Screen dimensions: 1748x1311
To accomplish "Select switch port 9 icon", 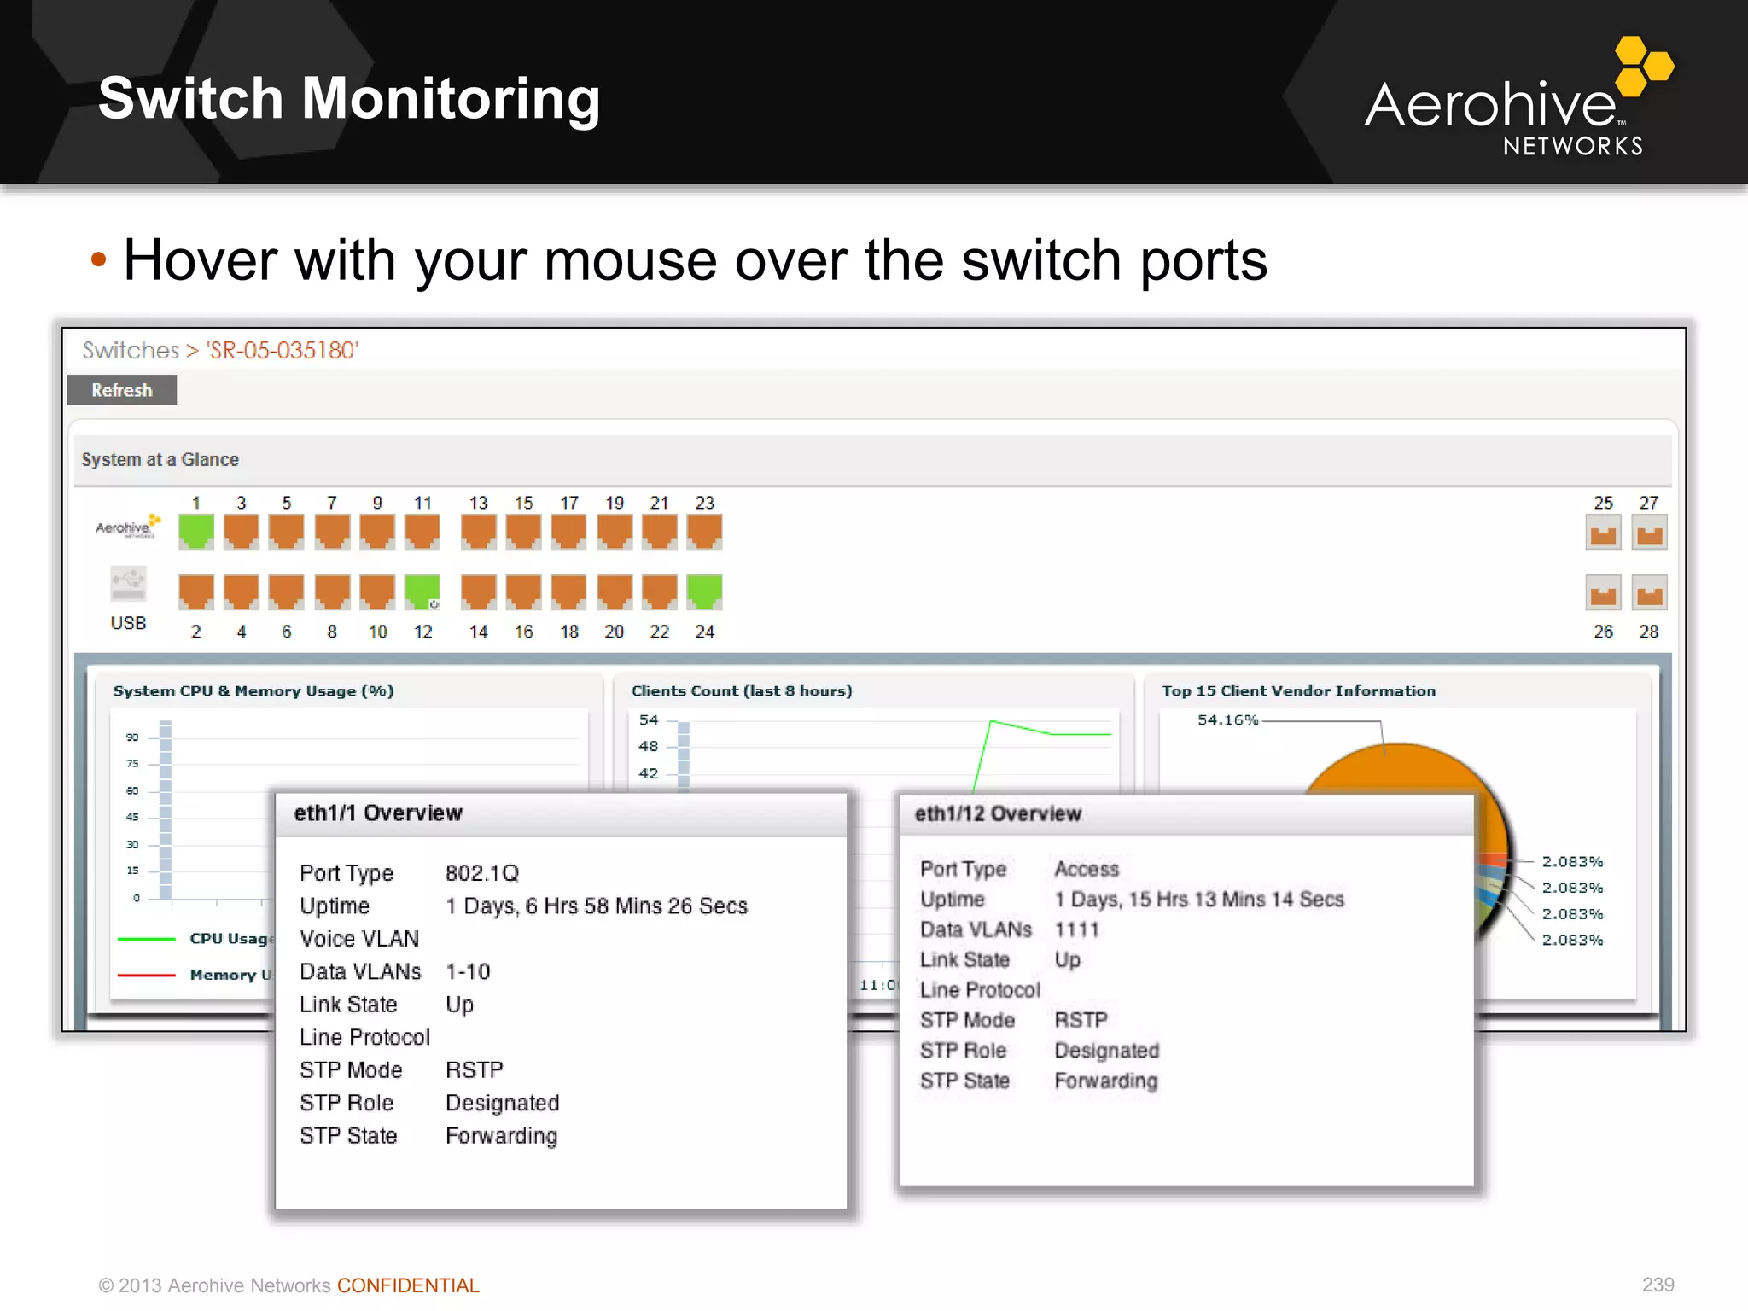I will [x=377, y=532].
